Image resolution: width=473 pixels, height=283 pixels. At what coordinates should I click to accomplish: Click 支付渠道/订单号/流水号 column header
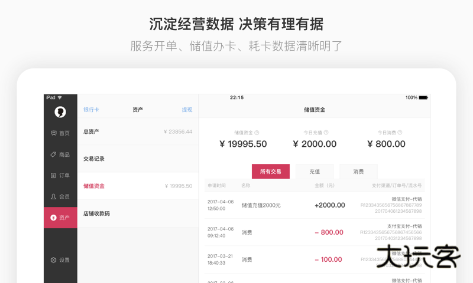click(x=397, y=185)
